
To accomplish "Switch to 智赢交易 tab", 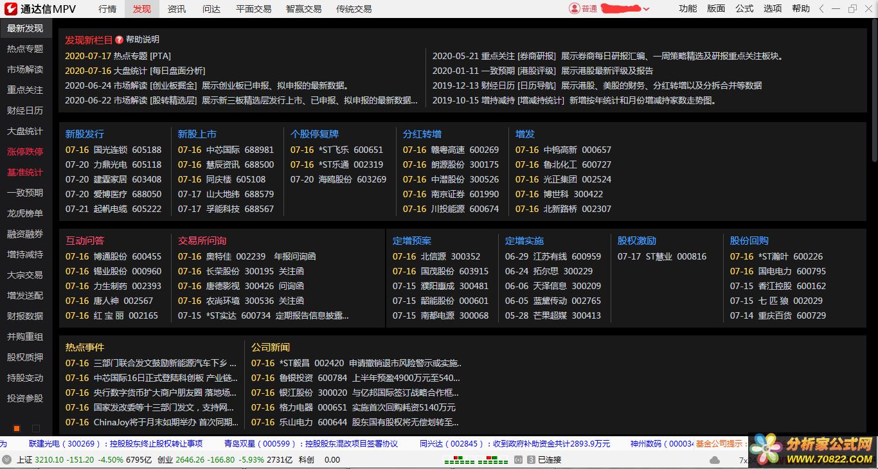I will pos(304,9).
